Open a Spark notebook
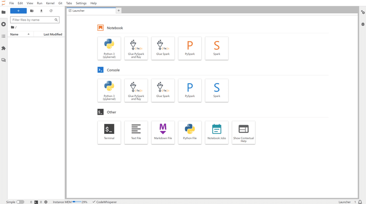The width and height of the screenshot is (366, 204). (216, 48)
